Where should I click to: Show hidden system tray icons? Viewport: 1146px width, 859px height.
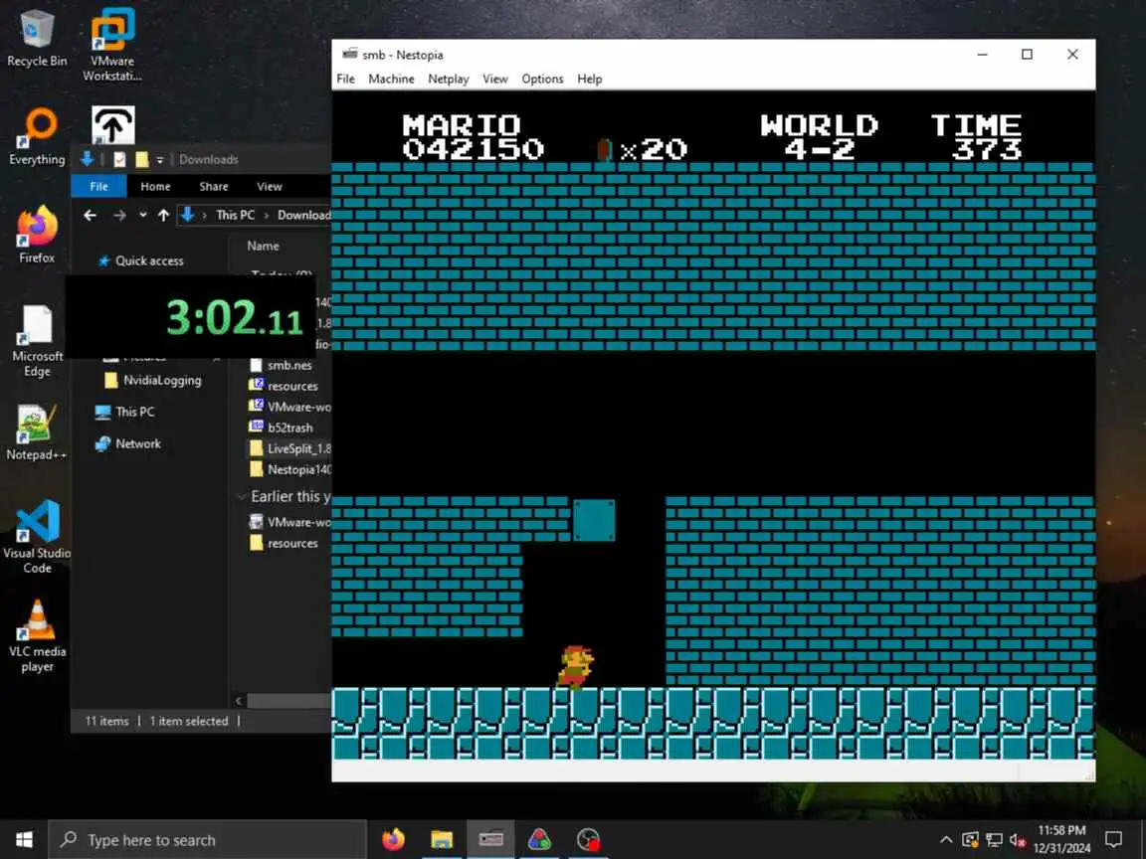[x=946, y=840]
